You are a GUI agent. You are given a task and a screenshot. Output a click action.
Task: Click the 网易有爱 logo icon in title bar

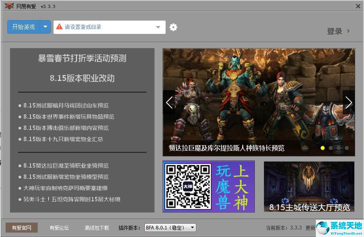9,6
